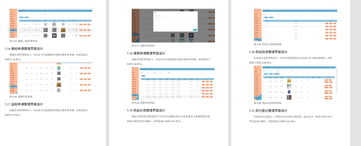Place cursor in paragraph starting 请假申请管理界面下

coord(169,61)
